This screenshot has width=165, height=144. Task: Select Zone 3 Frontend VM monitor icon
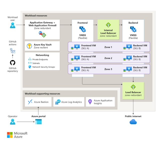coord(77,69)
